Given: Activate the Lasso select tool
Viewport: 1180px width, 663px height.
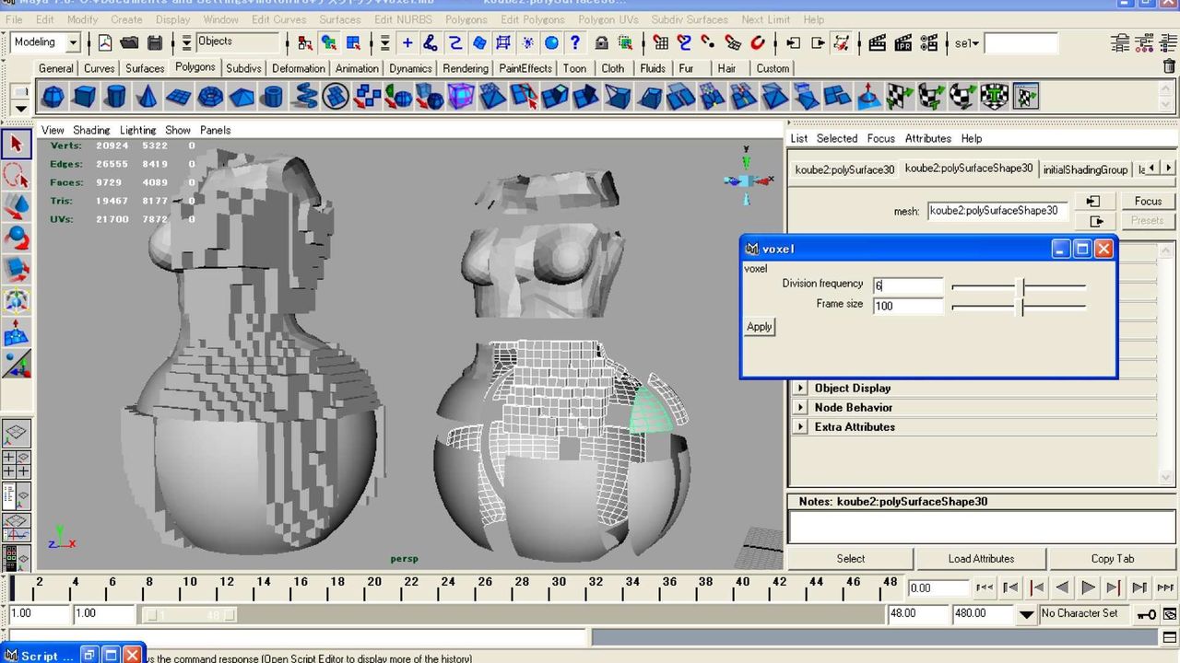Looking at the screenshot, I should click(17, 175).
